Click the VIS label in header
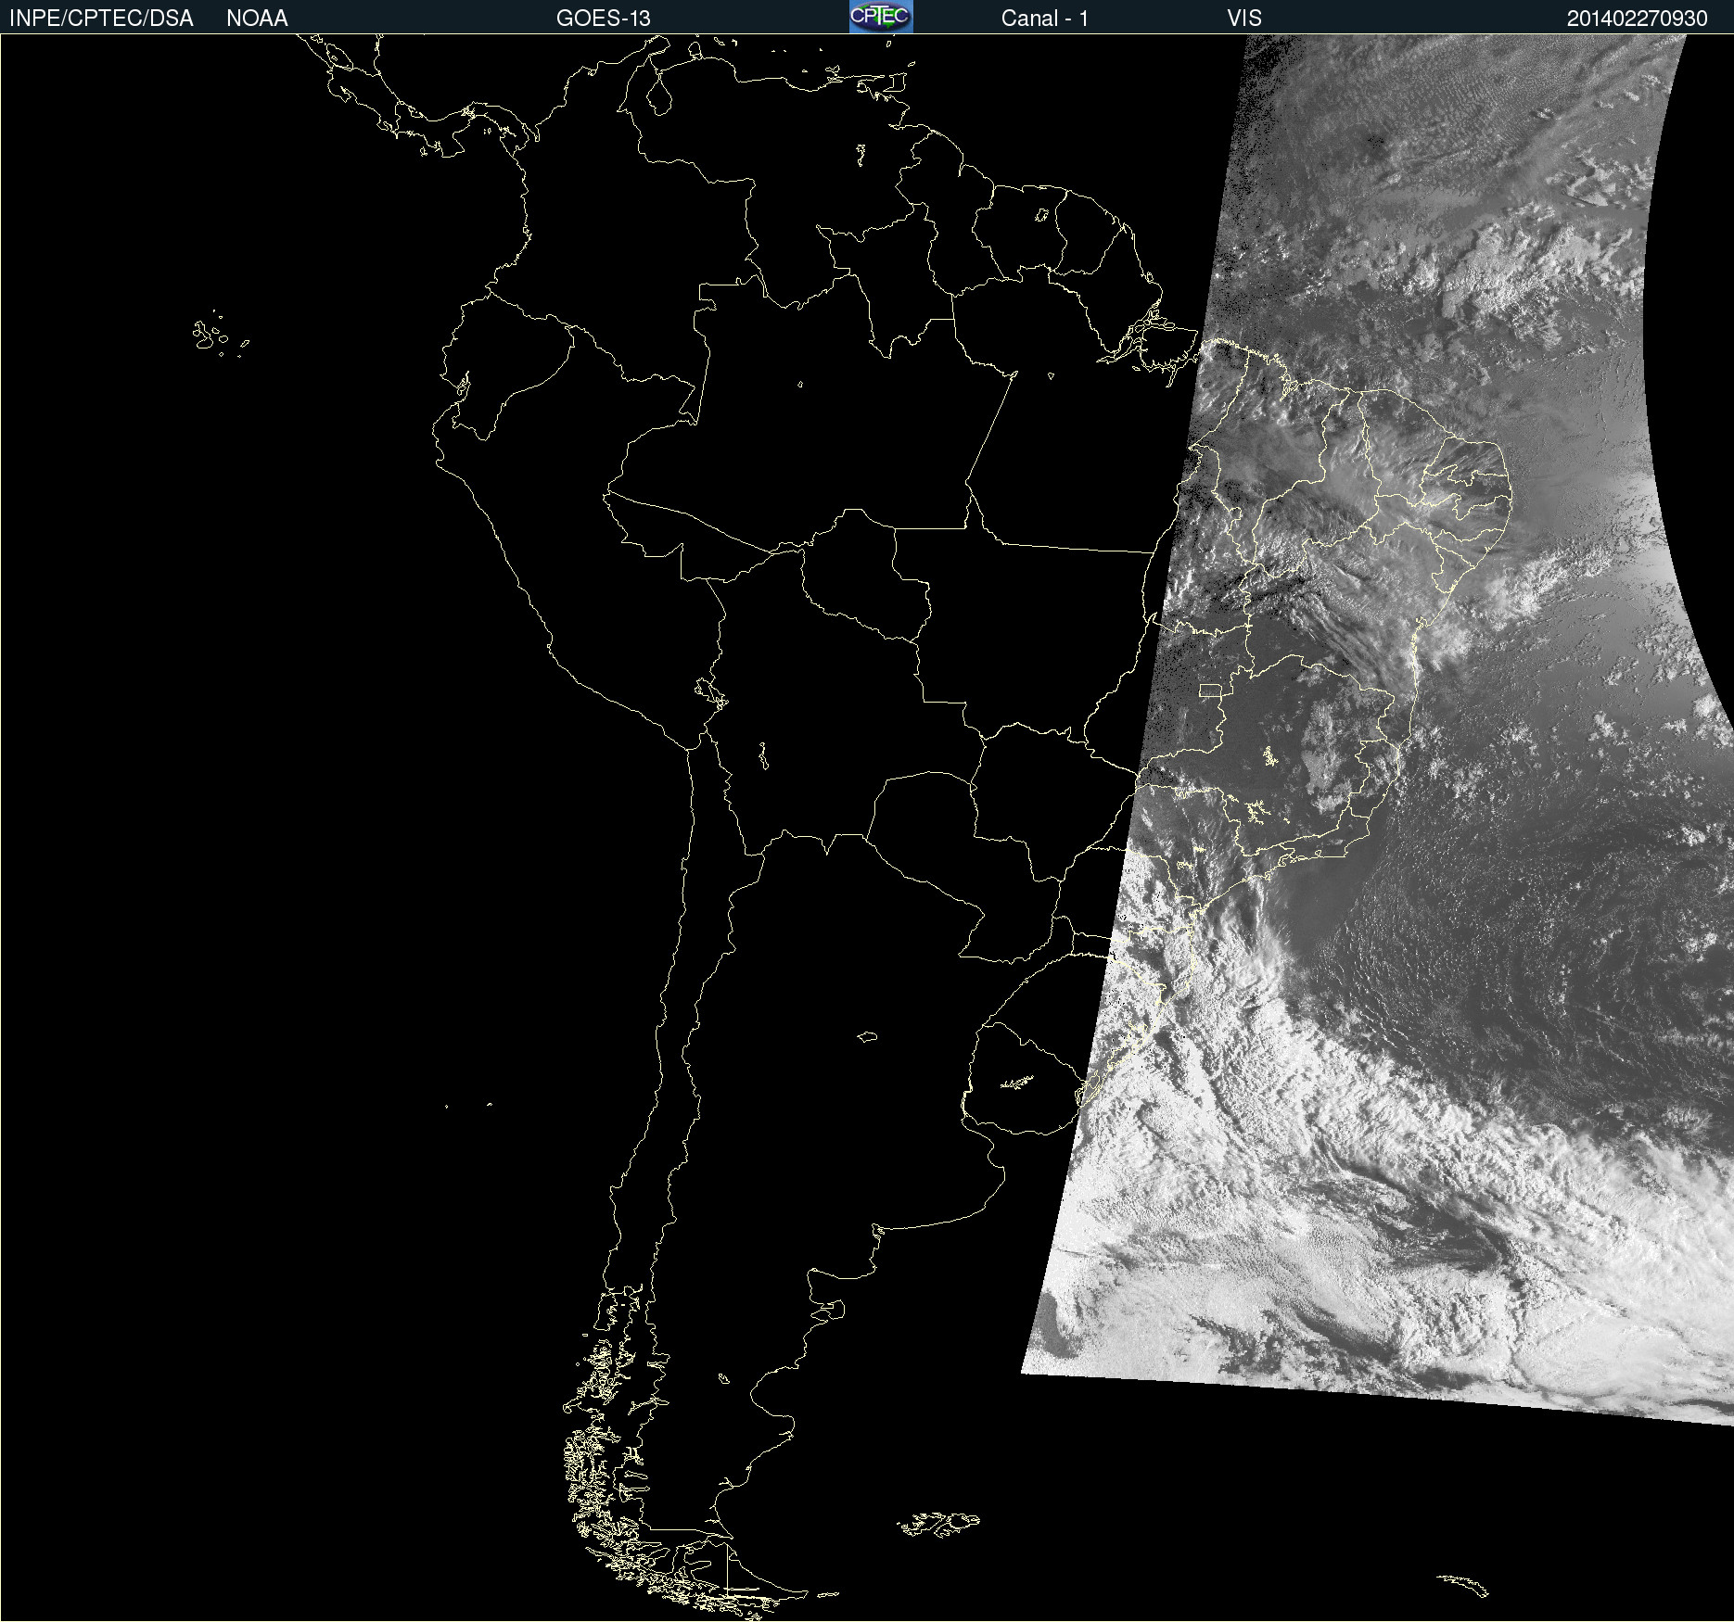 click(x=1244, y=19)
